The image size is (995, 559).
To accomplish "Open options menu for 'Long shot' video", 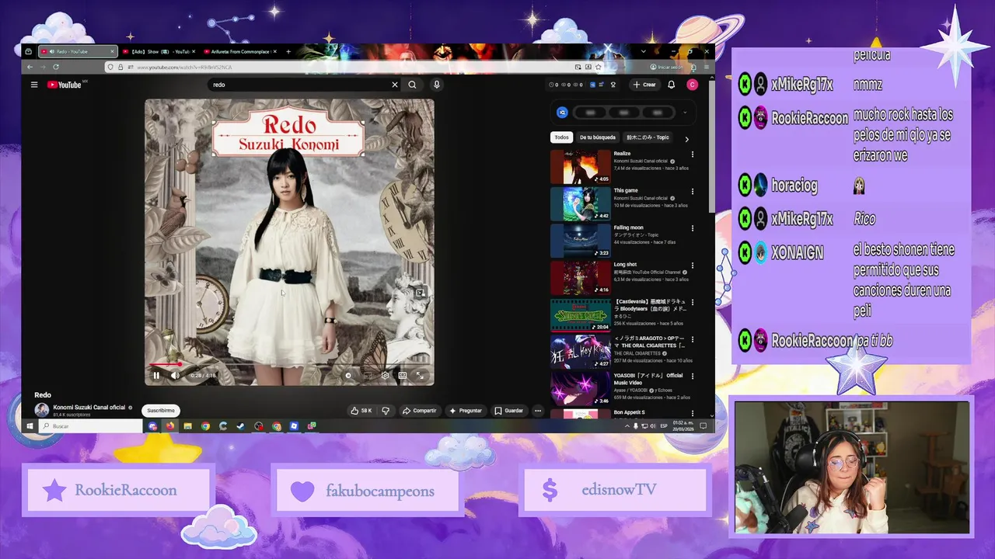I will [692, 265].
